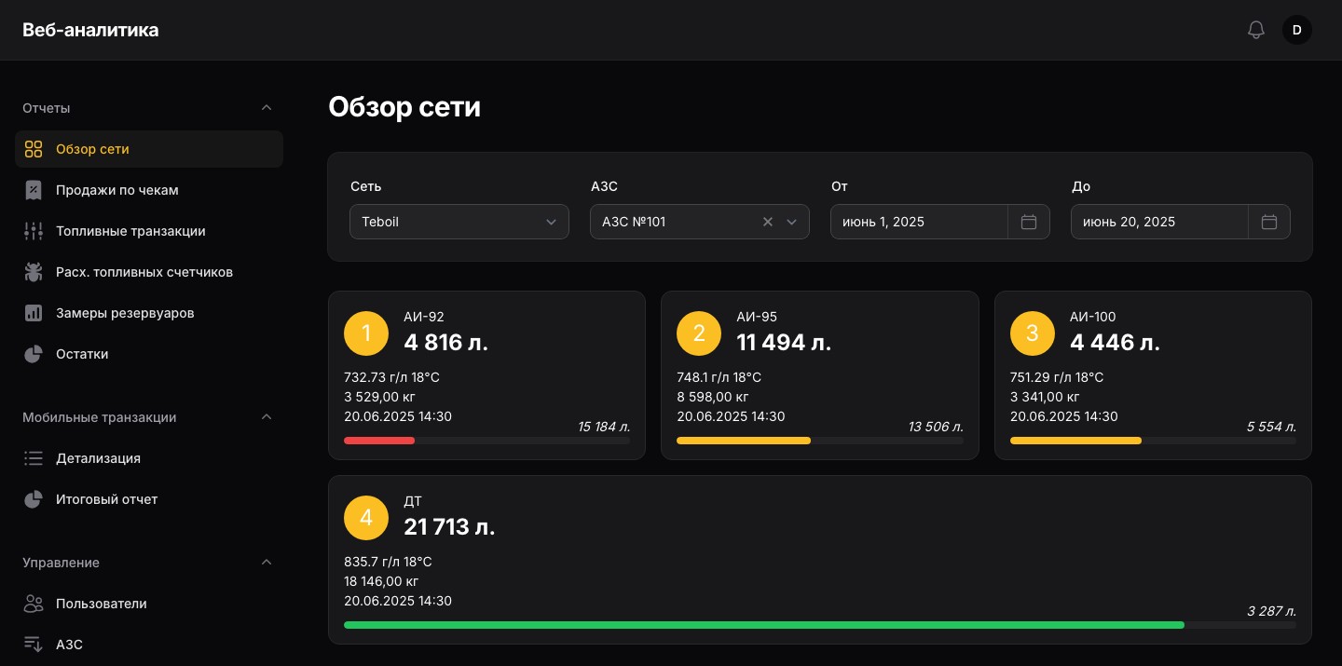This screenshot has width=1342, height=666.
Task: Click density text 748.1 г/л 18°C
Action: tap(719, 377)
